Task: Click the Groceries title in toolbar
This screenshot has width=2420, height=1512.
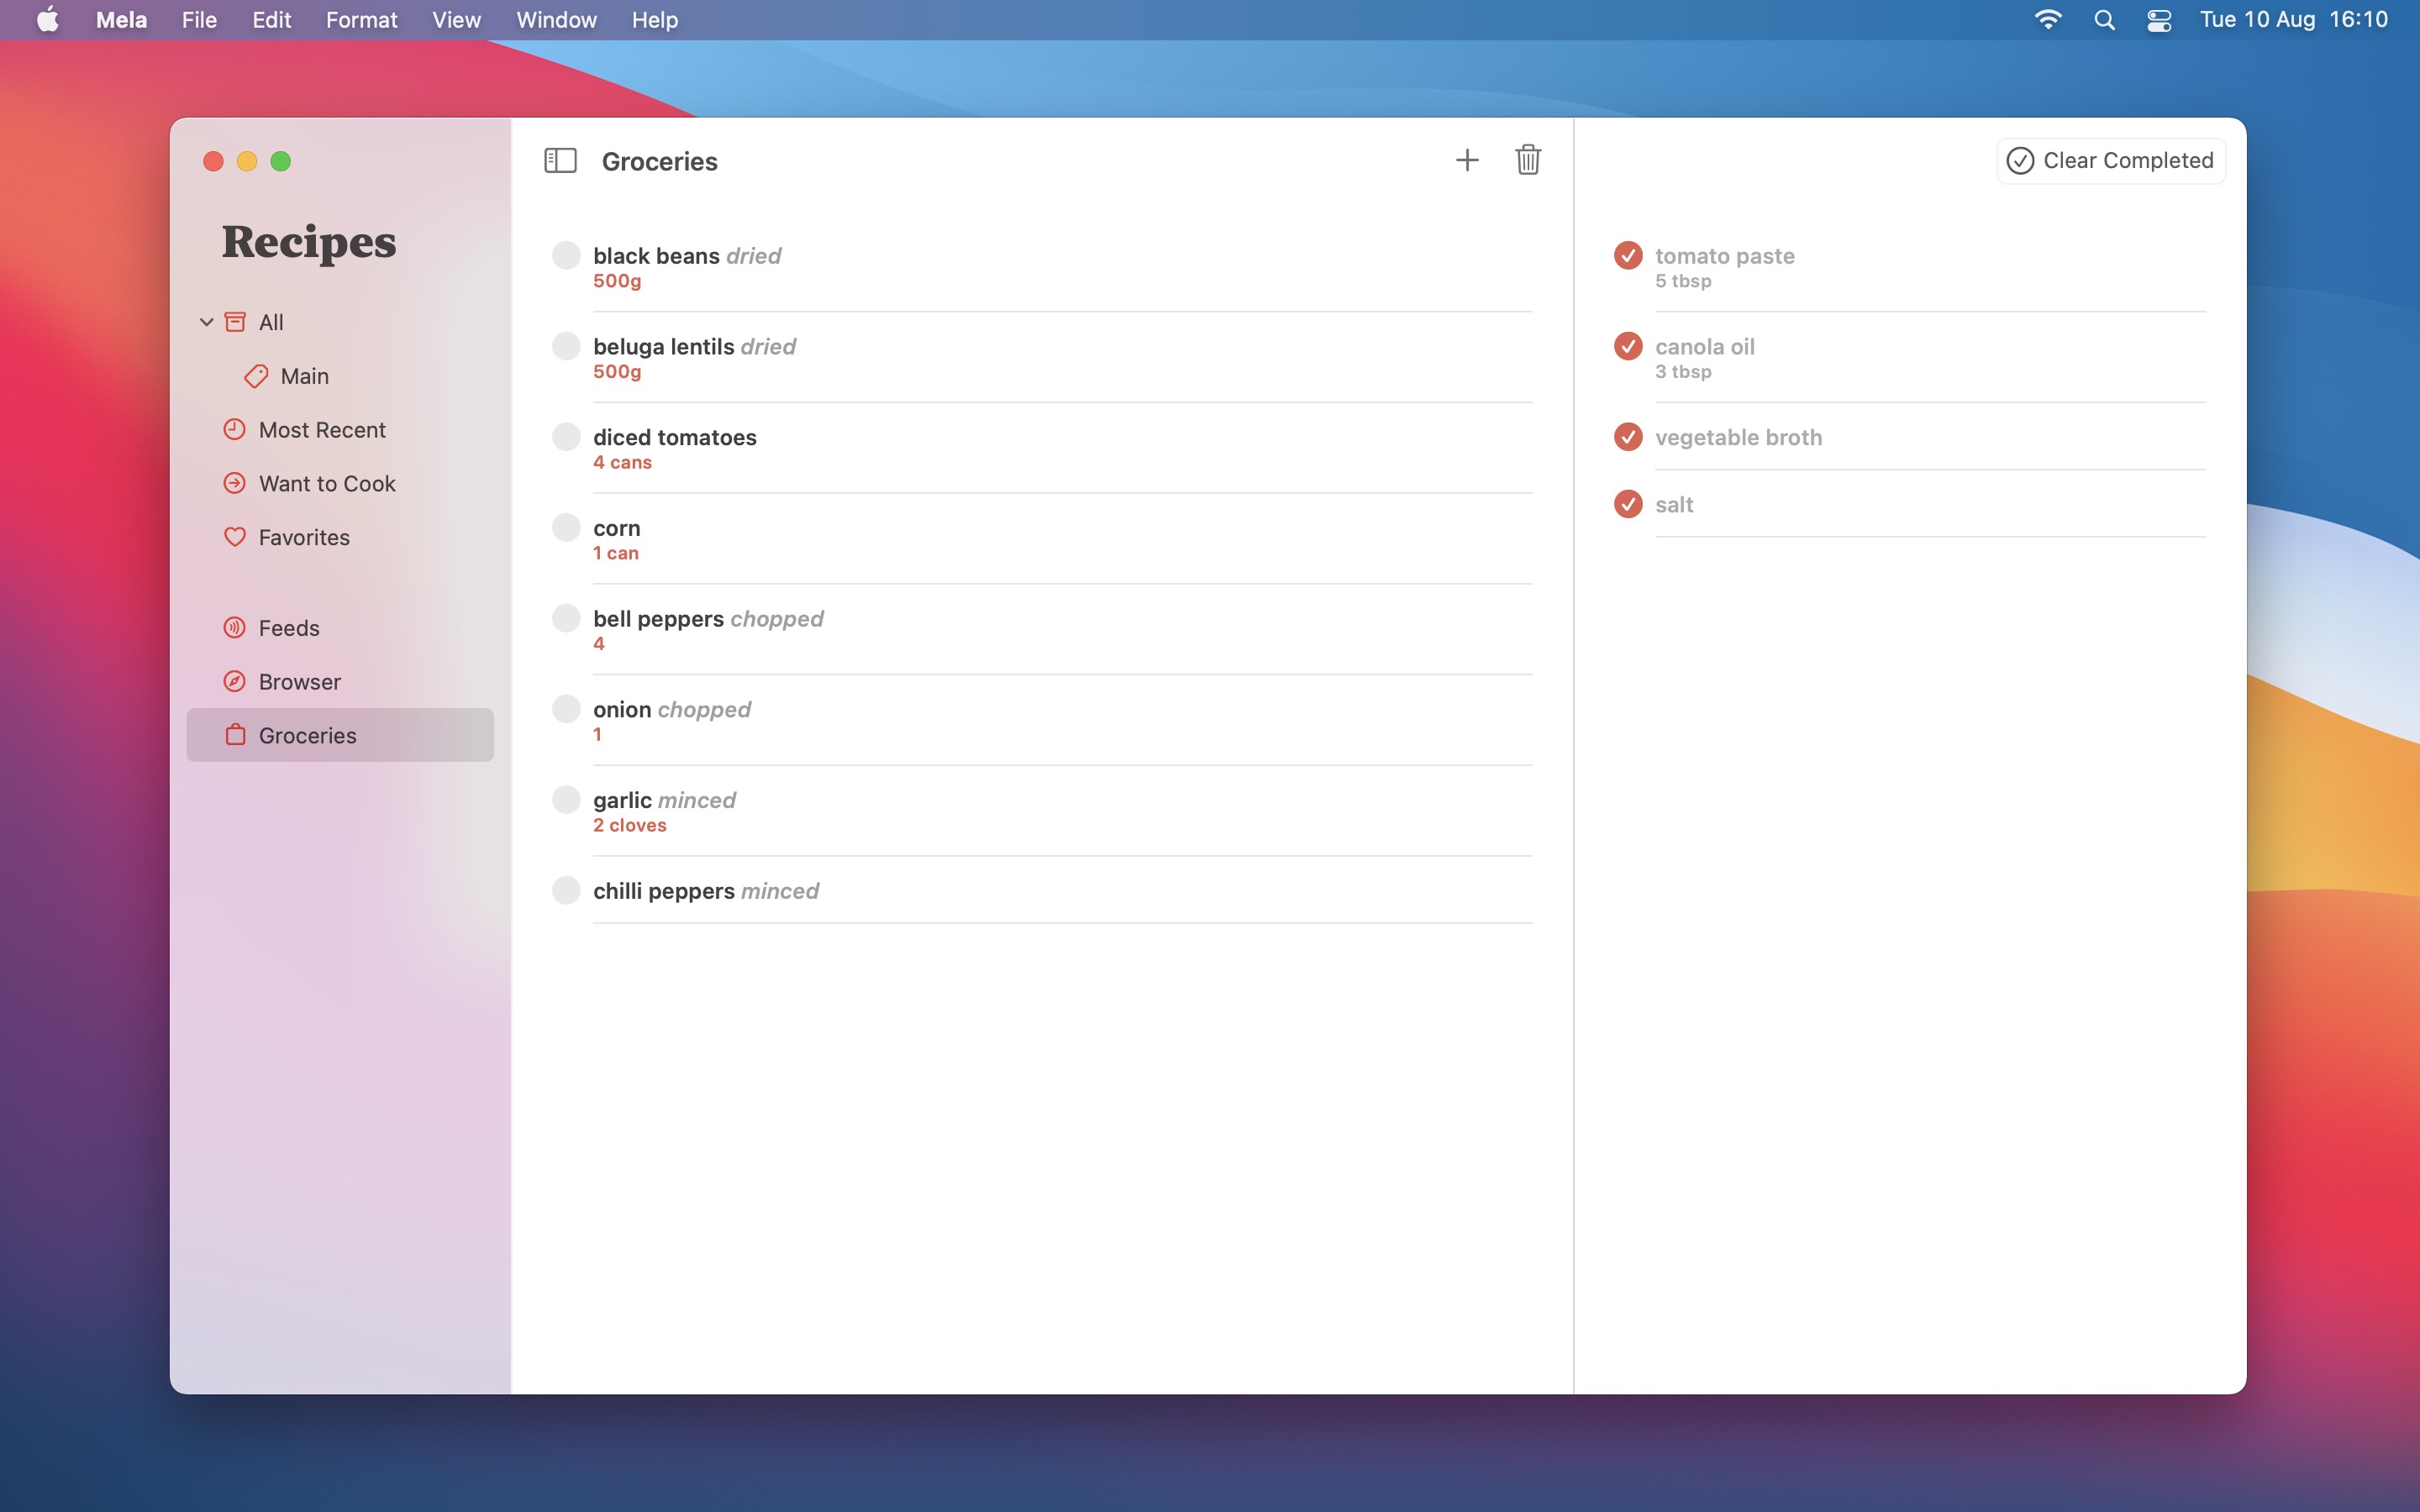Action: click(x=660, y=161)
